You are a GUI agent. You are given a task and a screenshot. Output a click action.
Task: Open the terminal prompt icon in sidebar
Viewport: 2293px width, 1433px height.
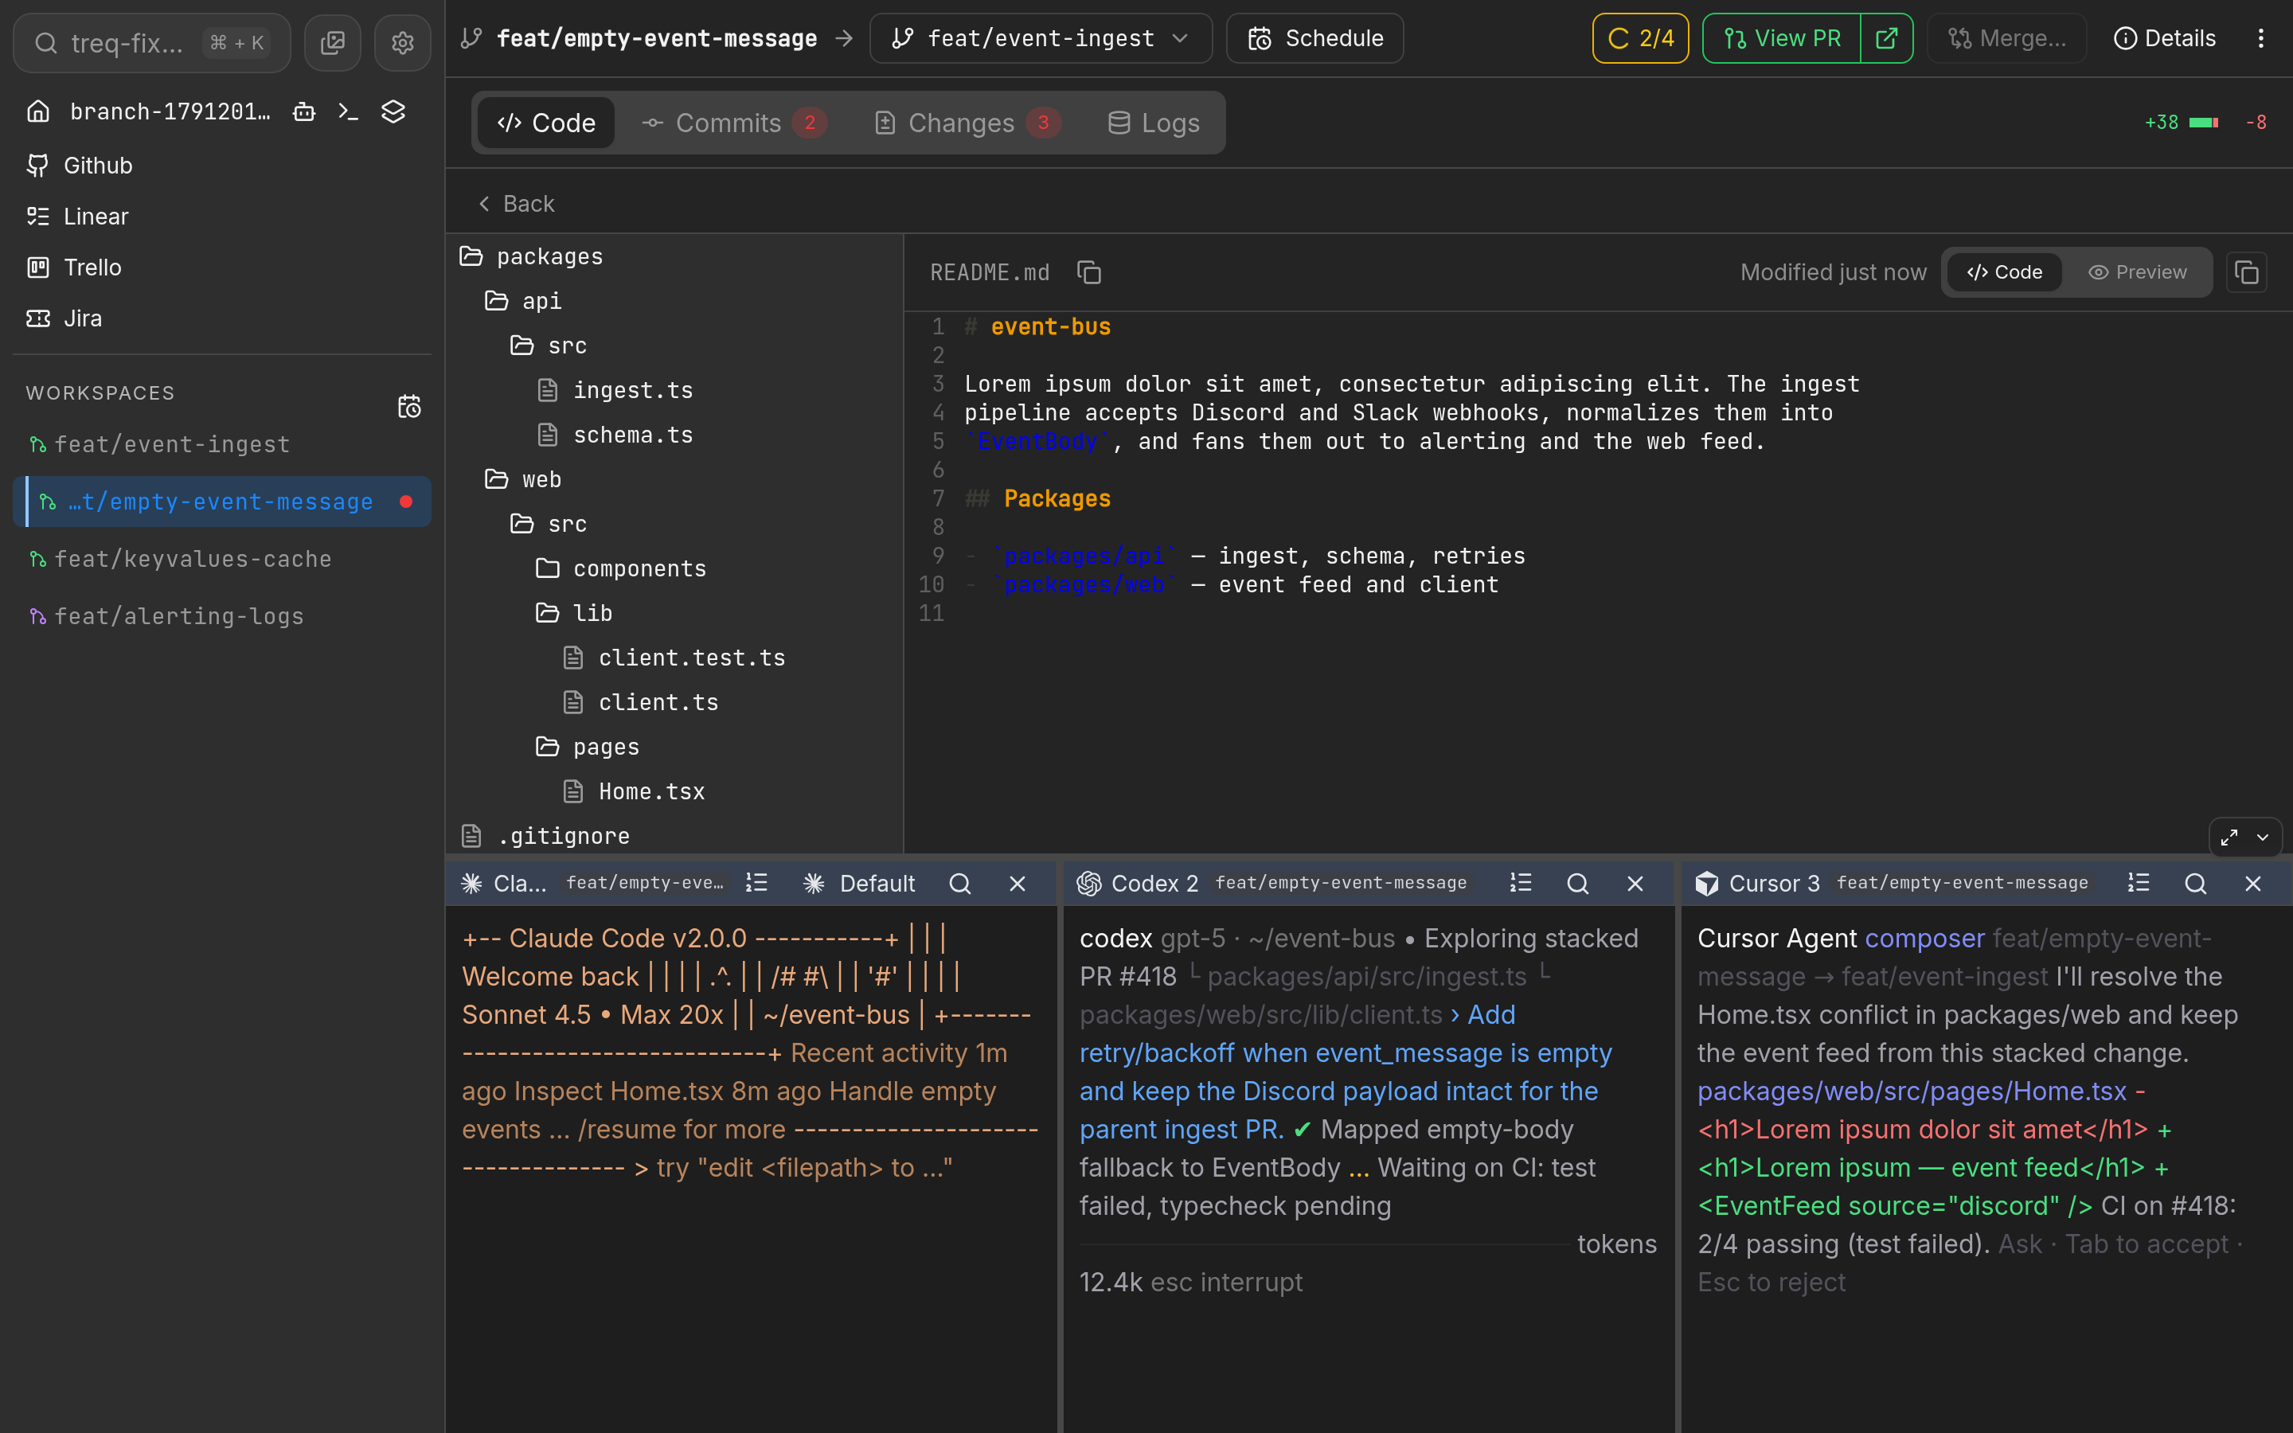[x=349, y=111]
